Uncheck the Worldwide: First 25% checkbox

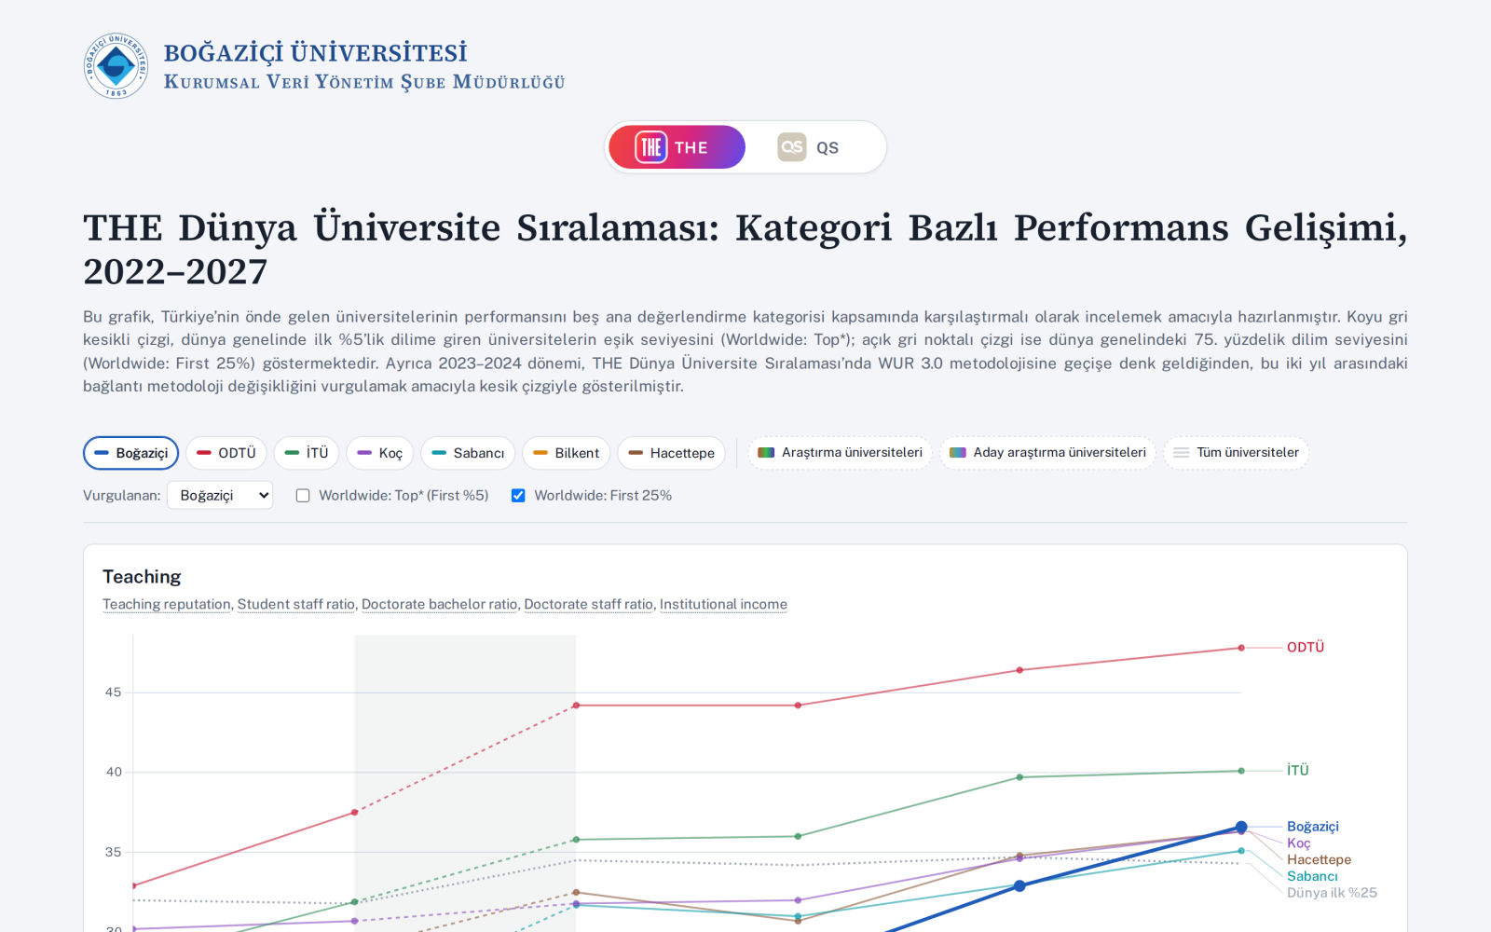coord(518,496)
